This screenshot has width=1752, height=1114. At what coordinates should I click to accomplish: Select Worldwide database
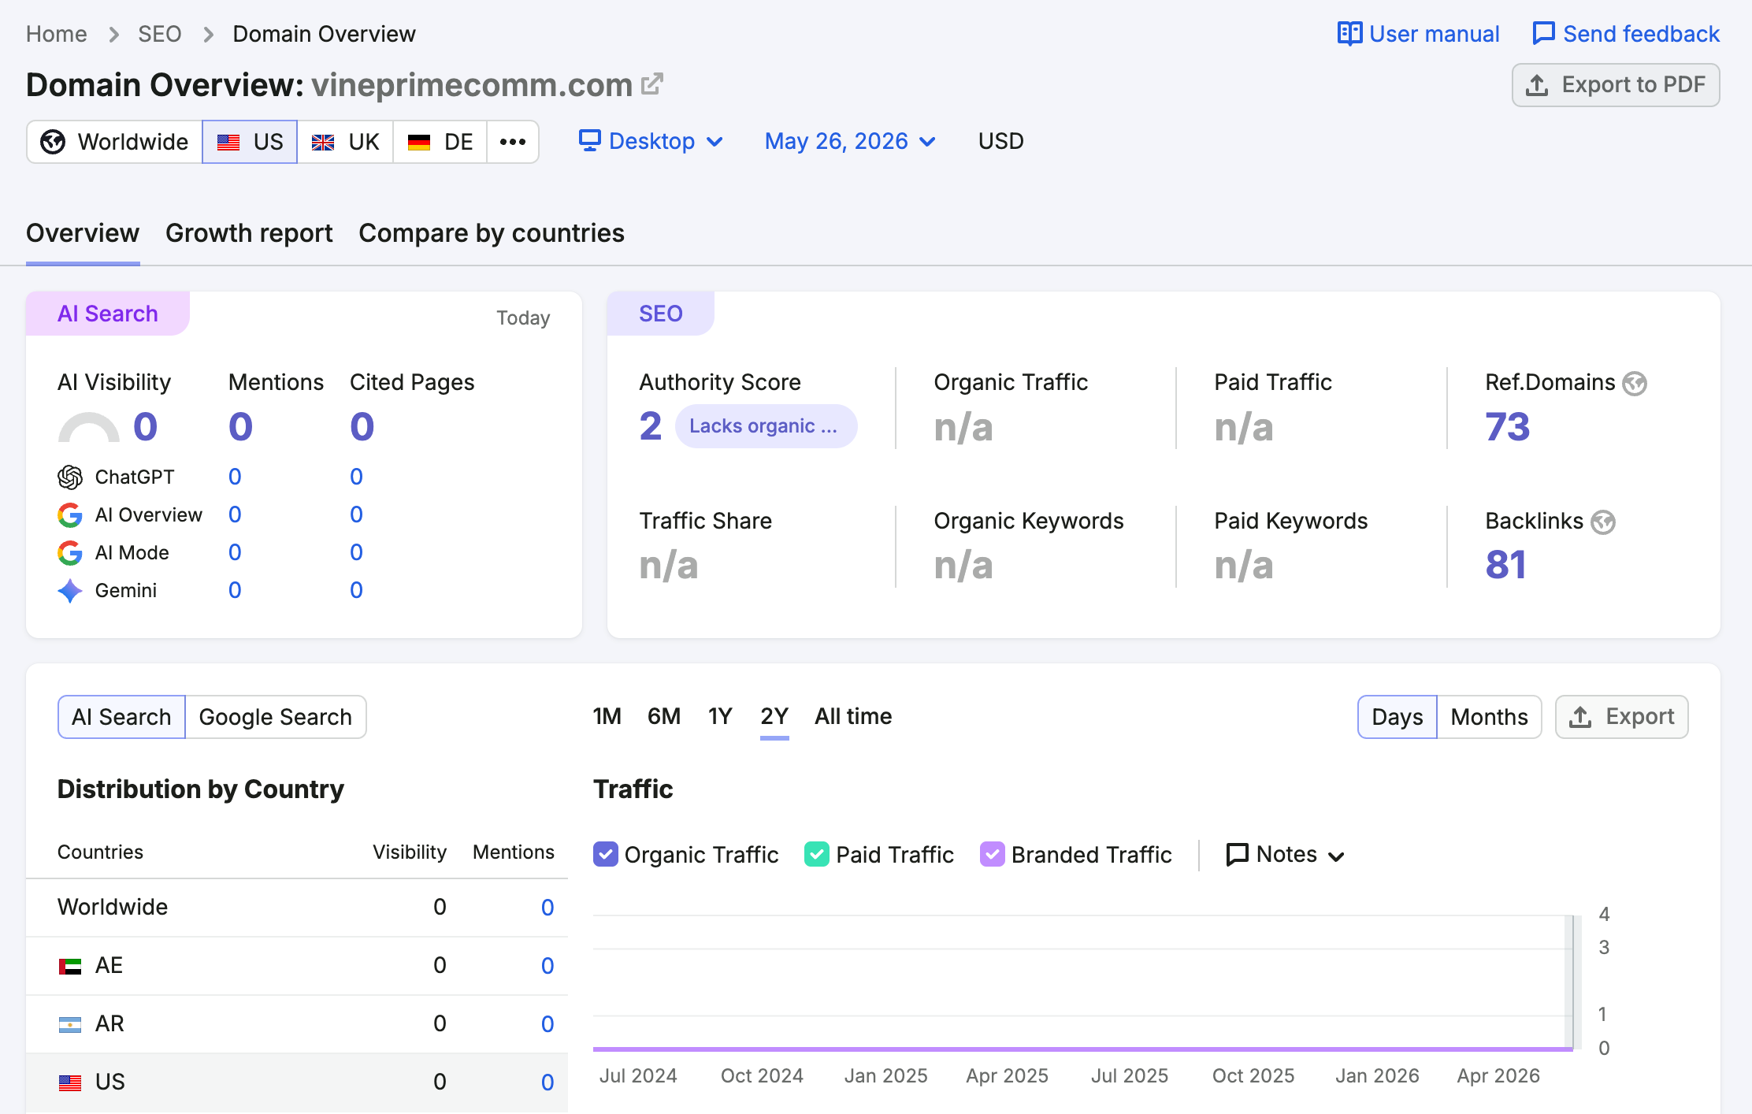pos(115,142)
